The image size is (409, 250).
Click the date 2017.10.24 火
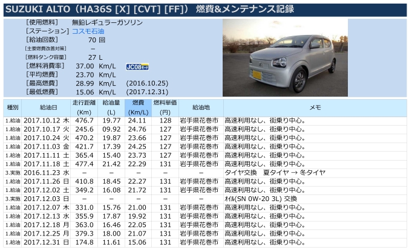tap(47, 138)
